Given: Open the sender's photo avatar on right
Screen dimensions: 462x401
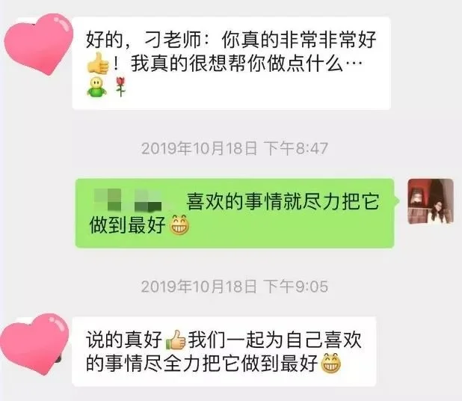Looking at the screenshot, I should tap(431, 201).
